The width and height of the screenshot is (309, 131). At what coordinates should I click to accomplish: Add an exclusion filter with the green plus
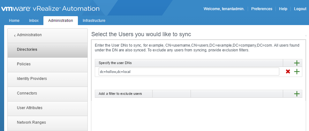pyautogui.click(x=297, y=94)
